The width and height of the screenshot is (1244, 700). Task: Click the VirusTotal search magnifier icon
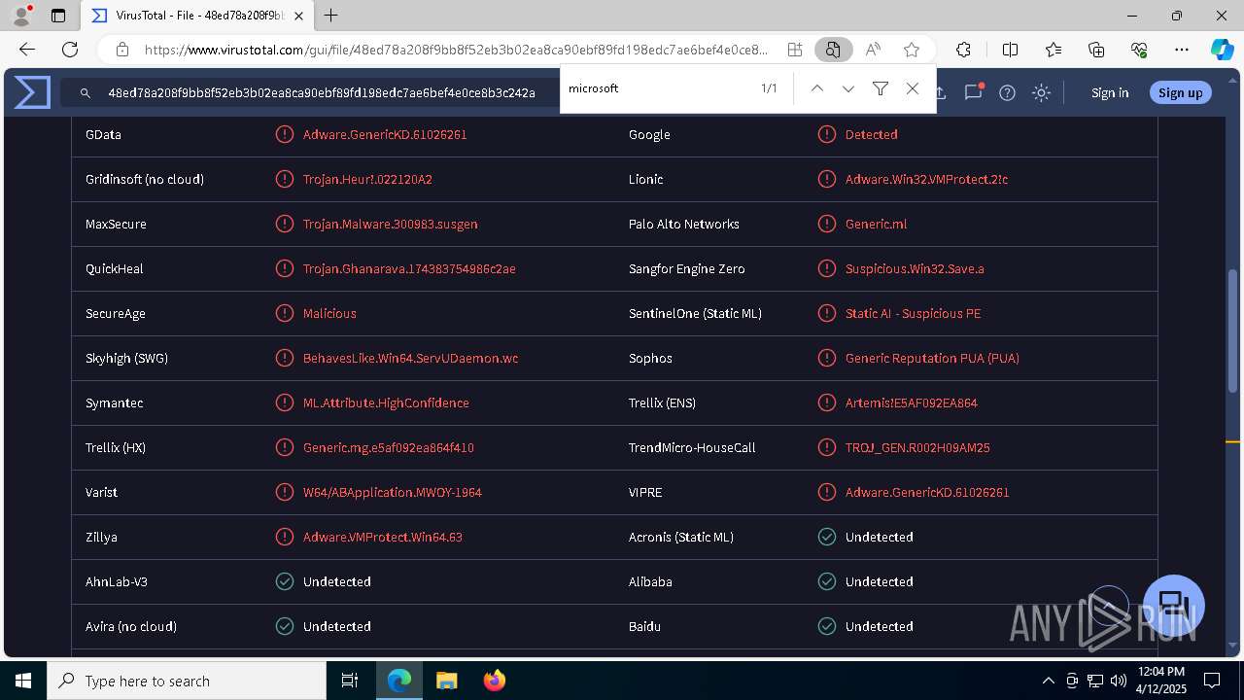(x=86, y=92)
